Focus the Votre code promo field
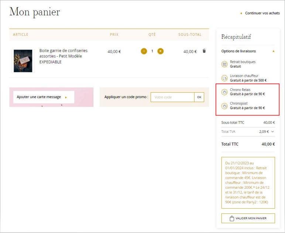The width and height of the screenshot is (285, 233). [x=172, y=97]
